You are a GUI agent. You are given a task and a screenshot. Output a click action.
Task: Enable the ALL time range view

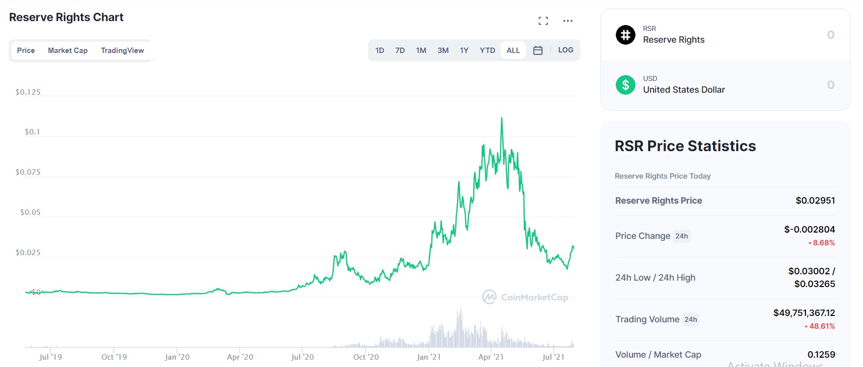(513, 50)
